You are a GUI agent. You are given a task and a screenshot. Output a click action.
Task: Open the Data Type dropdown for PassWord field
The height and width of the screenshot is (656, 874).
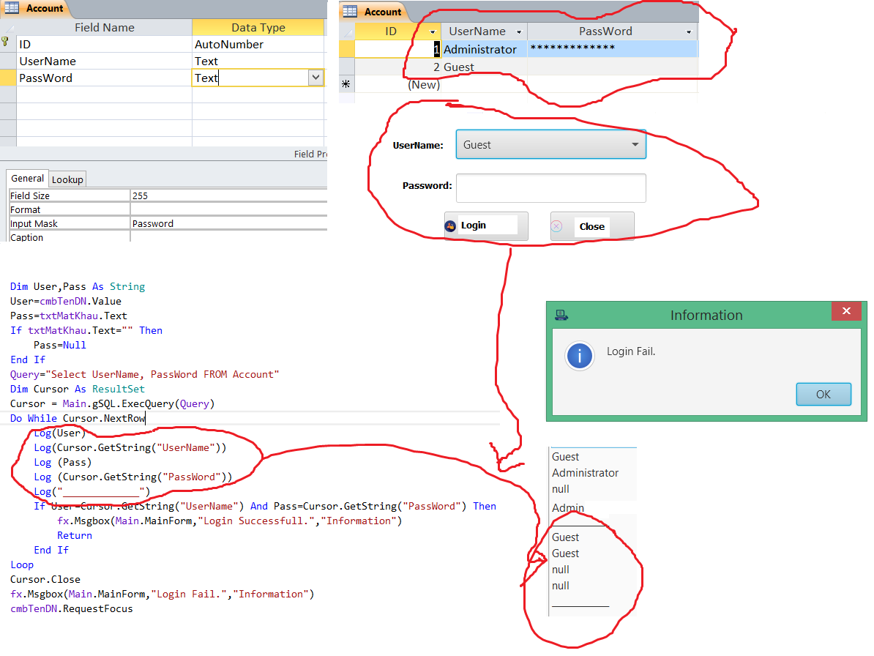tap(316, 78)
